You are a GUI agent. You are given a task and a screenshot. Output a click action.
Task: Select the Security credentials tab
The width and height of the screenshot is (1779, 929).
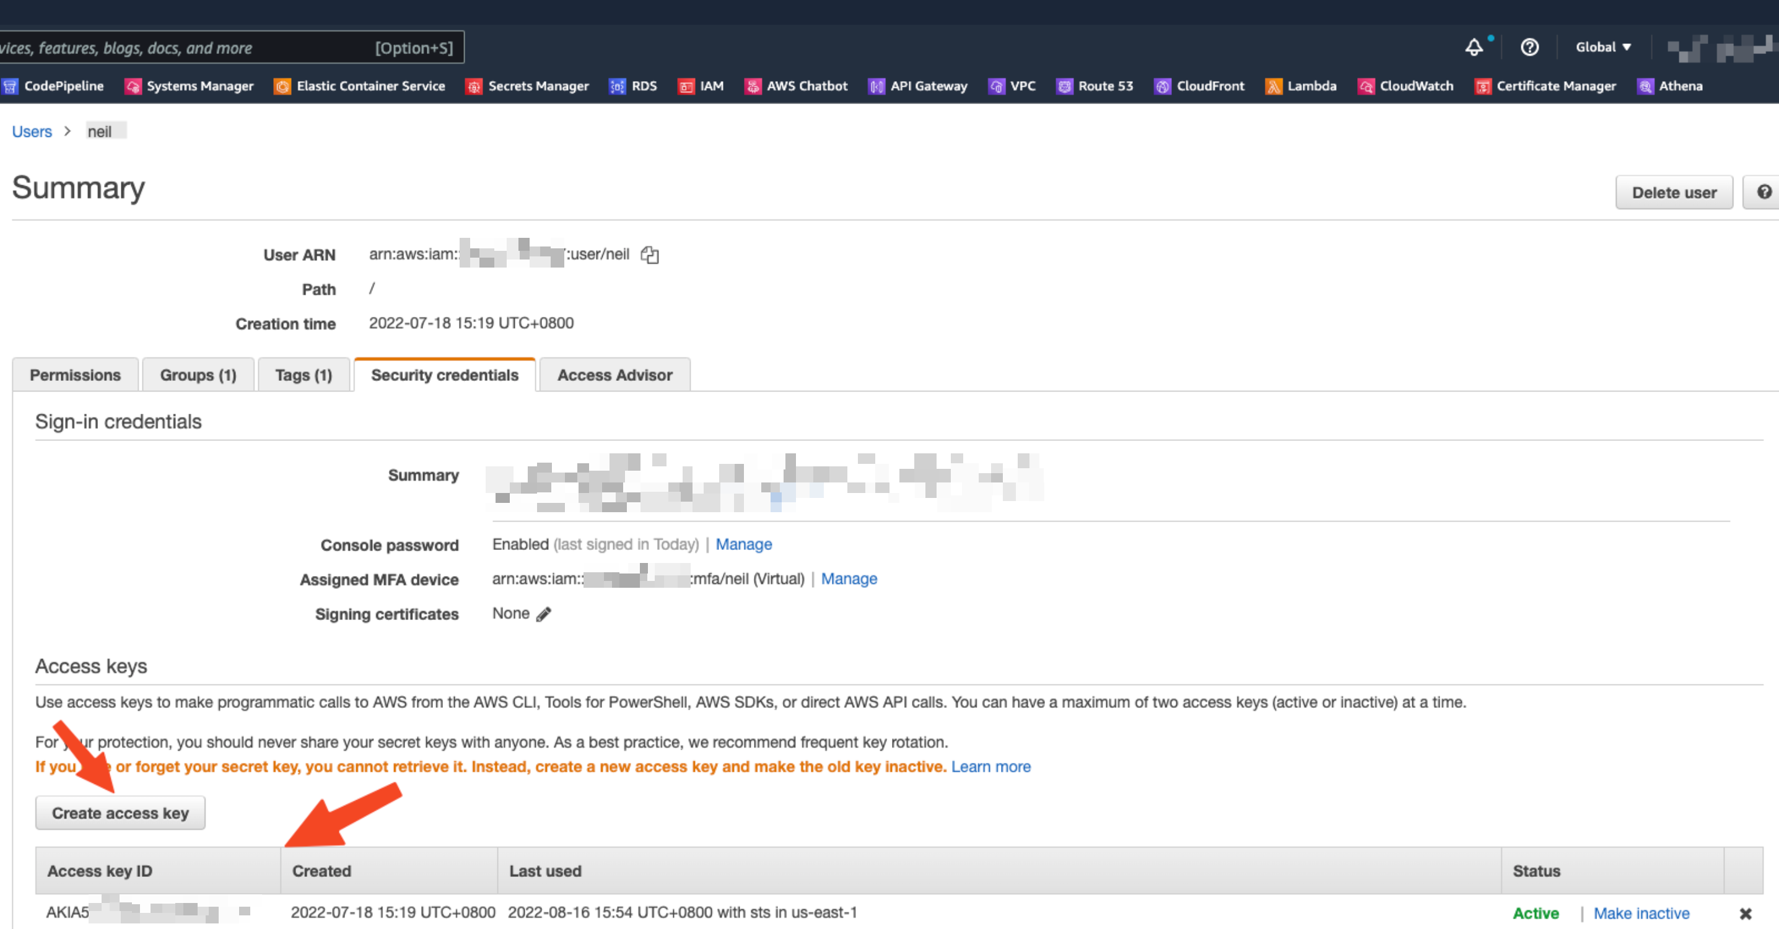coord(445,375)
